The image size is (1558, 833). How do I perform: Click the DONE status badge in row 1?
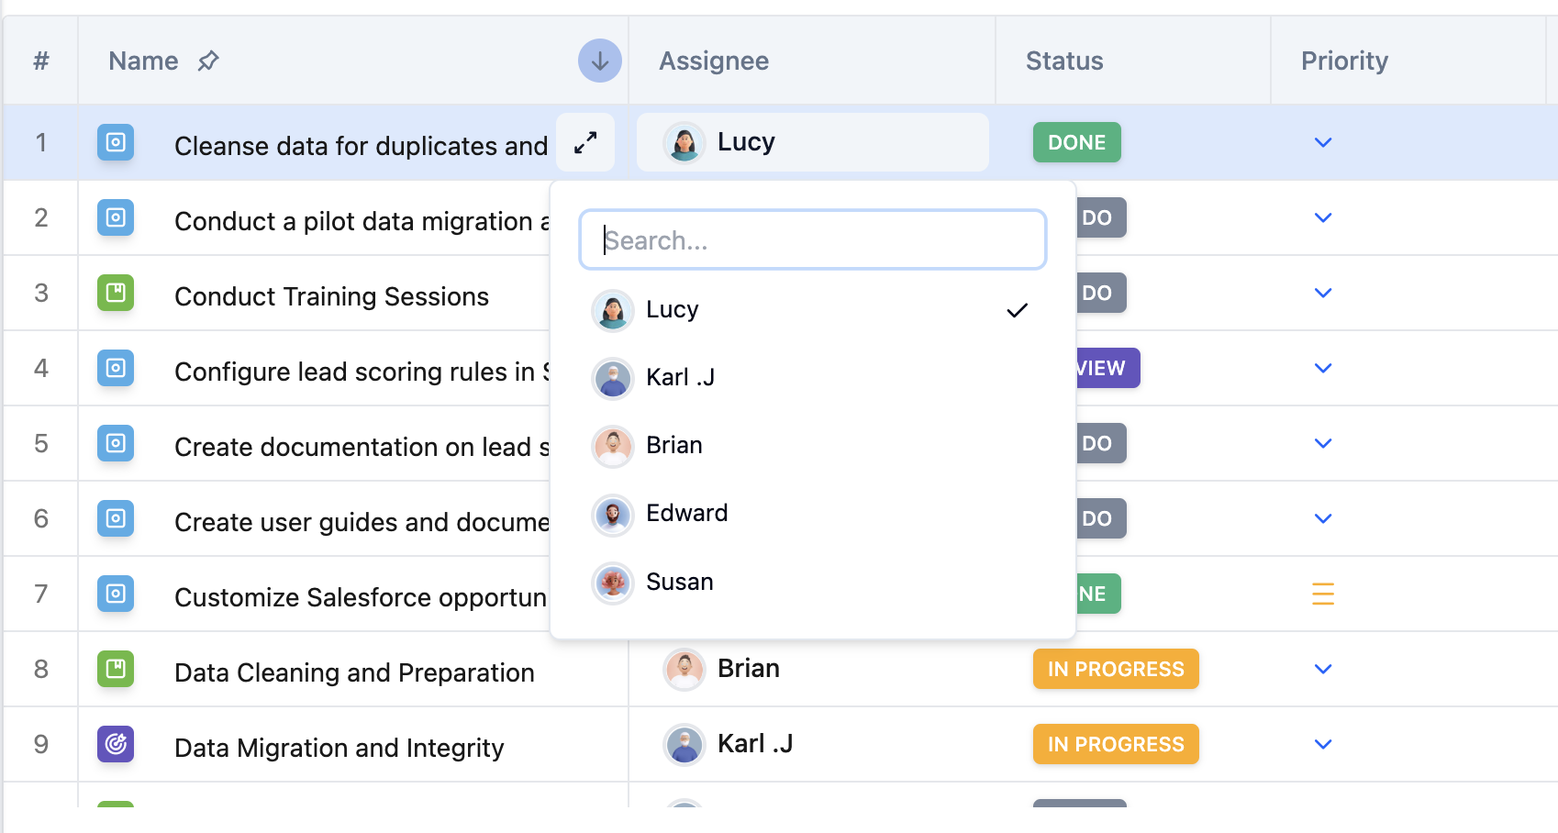point(1076,142)
